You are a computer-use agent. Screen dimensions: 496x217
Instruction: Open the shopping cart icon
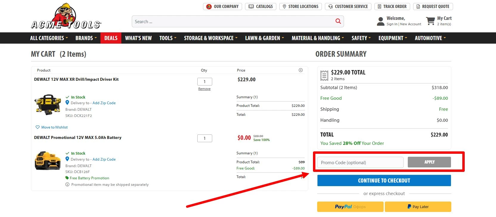430,21
